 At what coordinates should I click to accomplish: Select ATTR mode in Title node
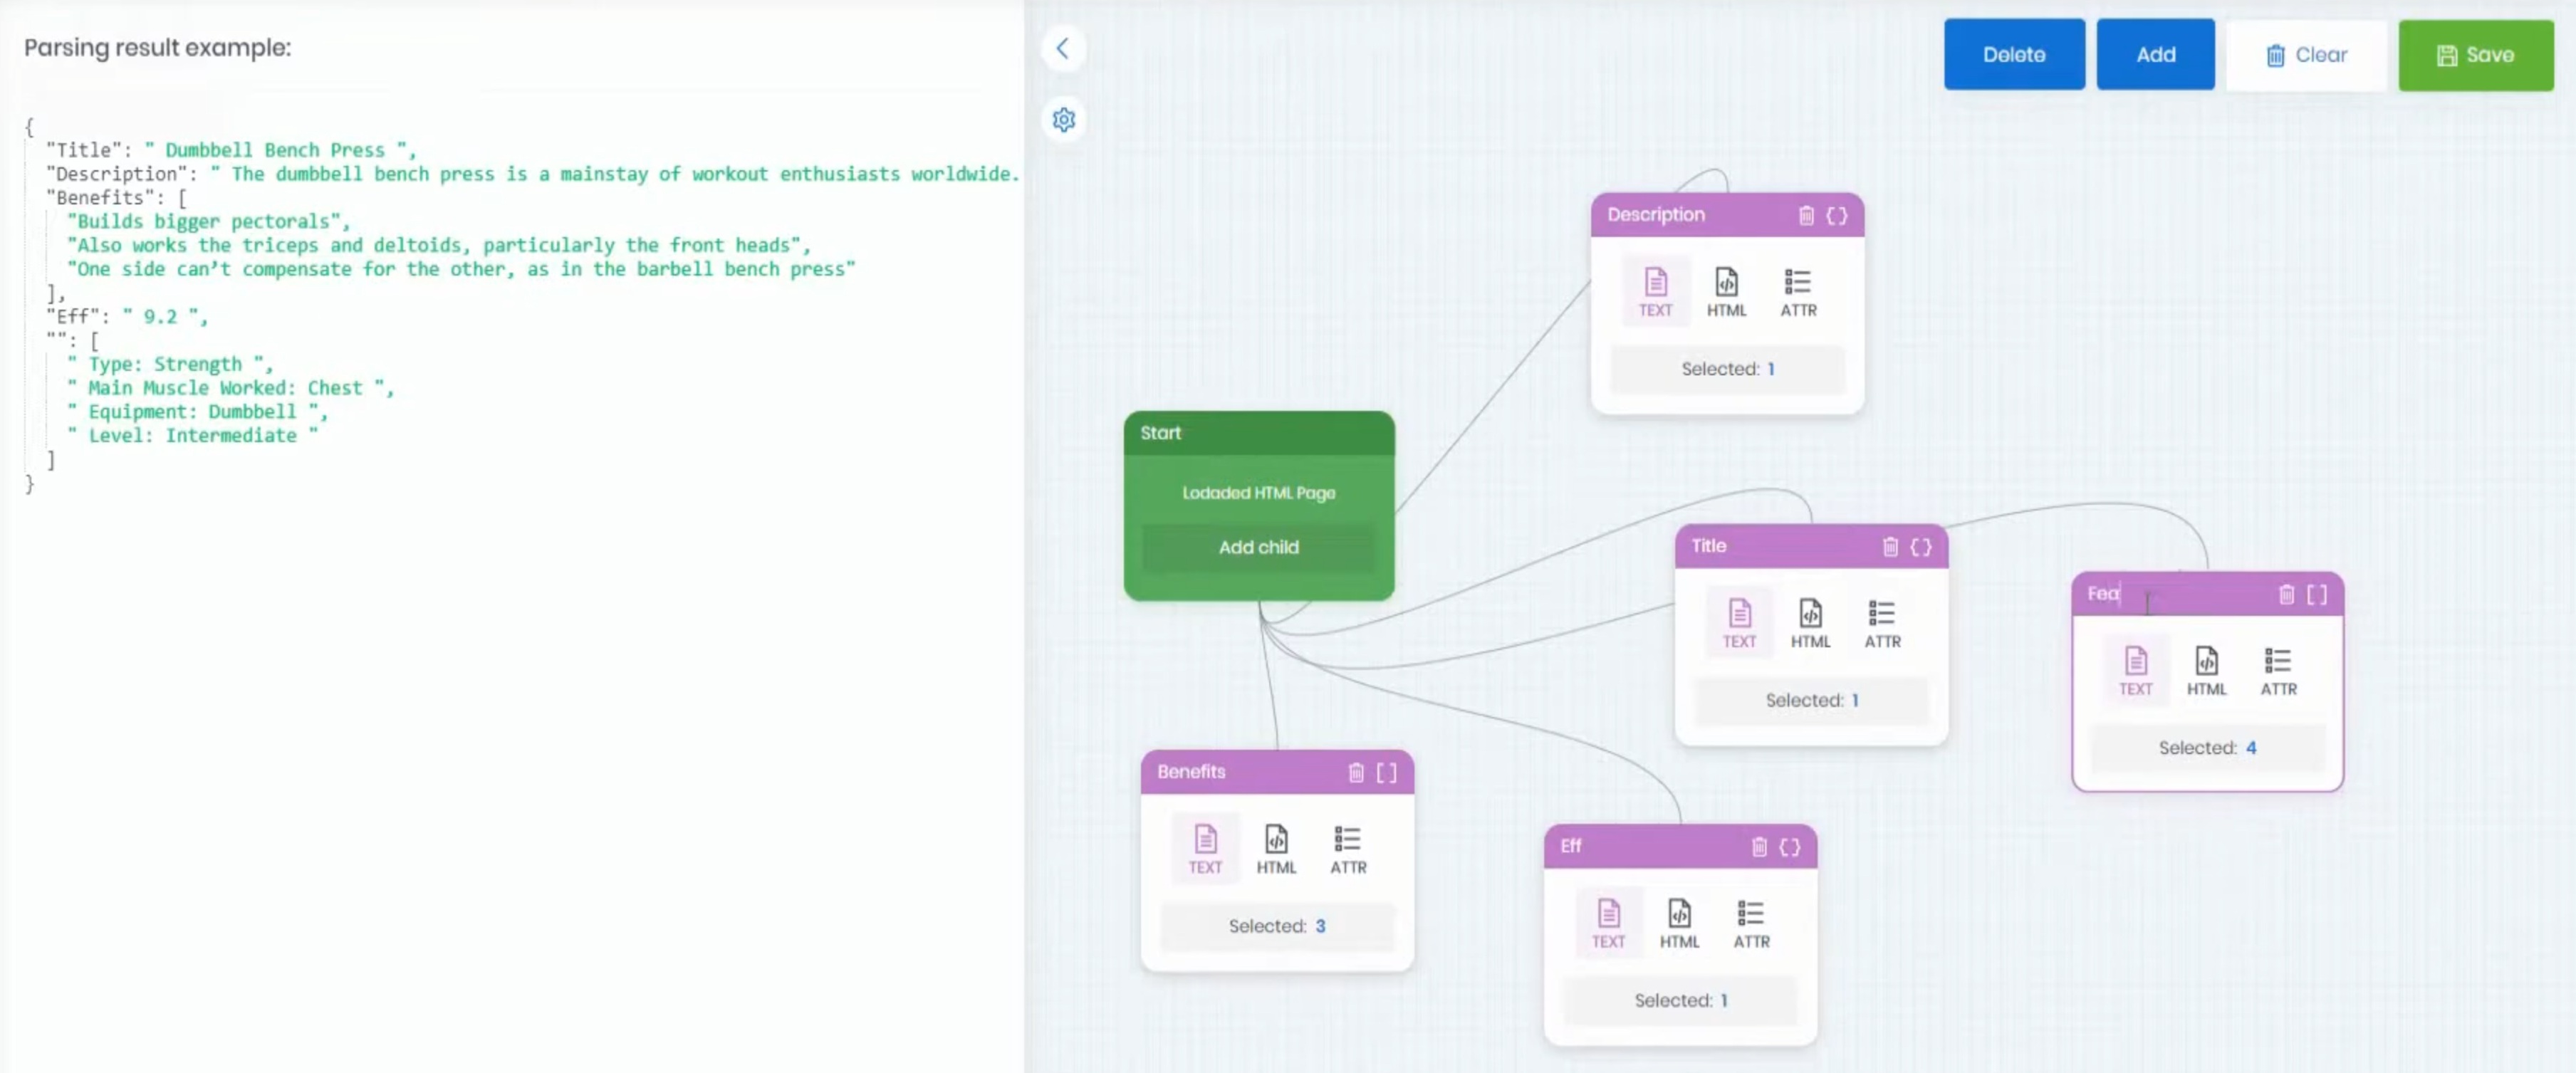coord(1881,623)
